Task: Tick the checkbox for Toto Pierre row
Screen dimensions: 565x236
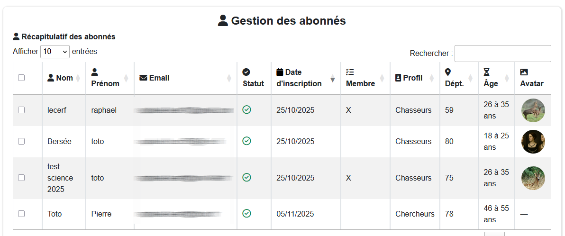Action: [x=21, y=214]
